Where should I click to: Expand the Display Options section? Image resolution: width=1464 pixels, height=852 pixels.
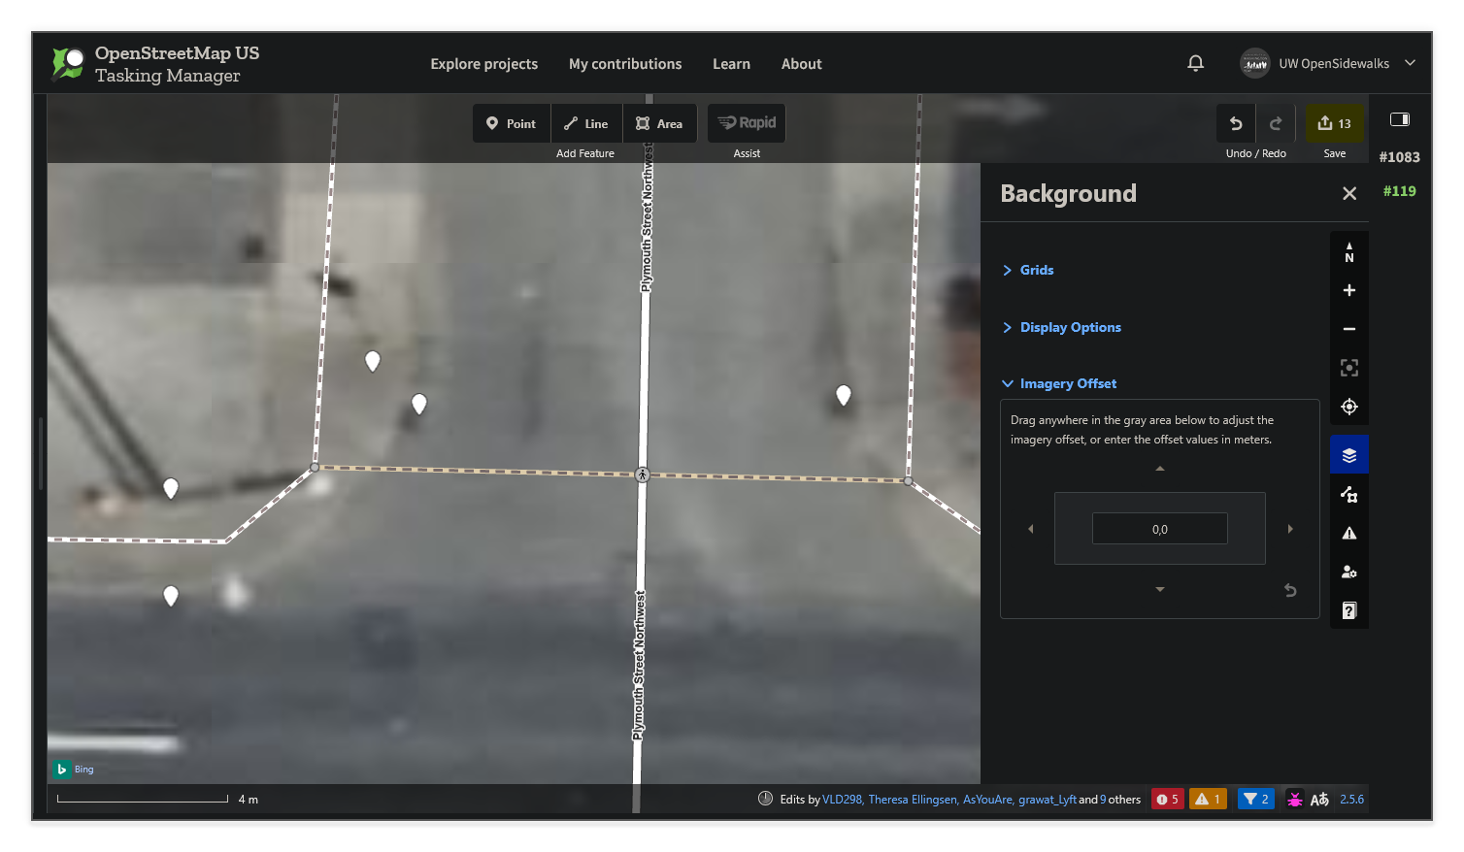point(1070,327)
